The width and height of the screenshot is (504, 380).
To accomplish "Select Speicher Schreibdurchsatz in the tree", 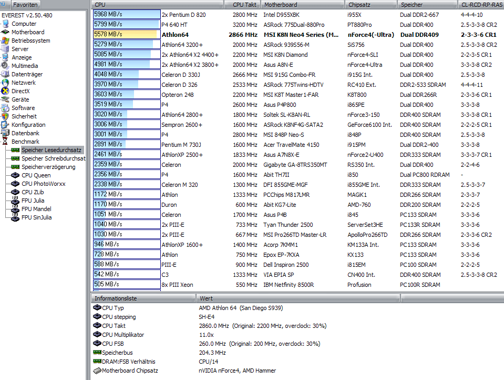I will point(54,158).
